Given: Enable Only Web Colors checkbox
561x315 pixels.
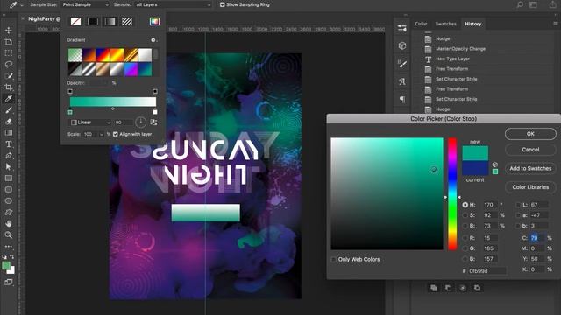Looking at the screenshot, I should 333,259.
